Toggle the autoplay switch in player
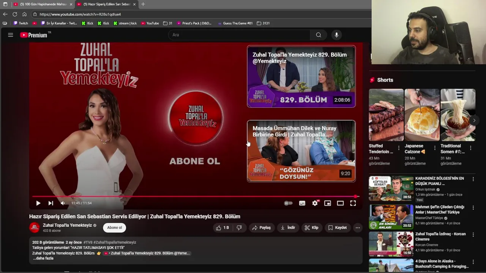The height and width of the screenshot is (273, 486). coord(288,203)
